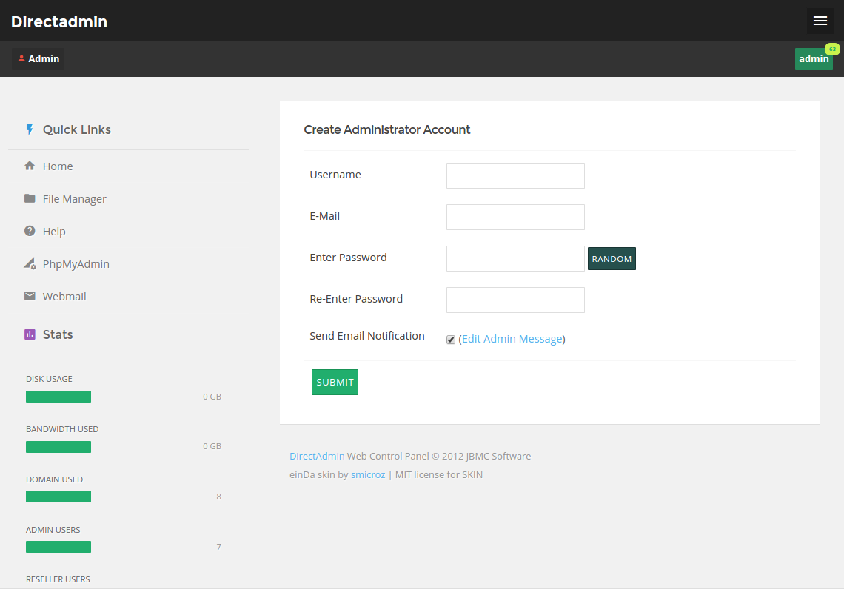This screenshot has height=589, width=844.
Task: Click the DISK USAGE label
Action: point(49,379)
